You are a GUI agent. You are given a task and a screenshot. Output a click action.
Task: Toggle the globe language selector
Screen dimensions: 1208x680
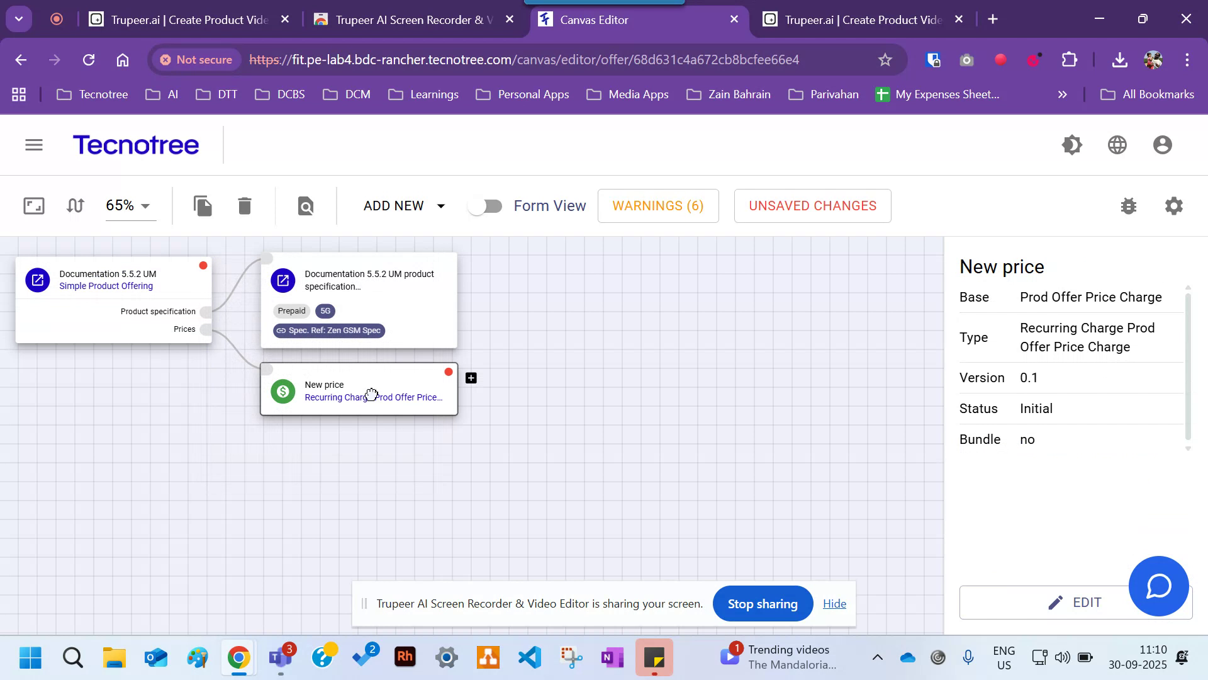point(1117,144)
